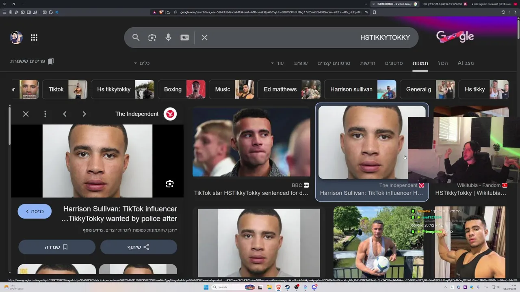Filter images by the General g chip

pos(428,89)
